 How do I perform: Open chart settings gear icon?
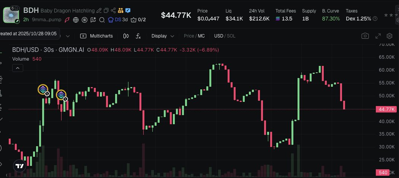click(x=389, y=36)
